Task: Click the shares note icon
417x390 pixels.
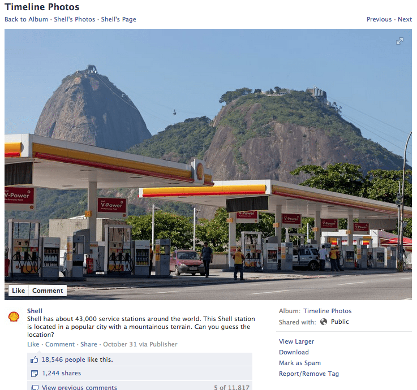Action: pyautogui.click(x=35, y=373)
